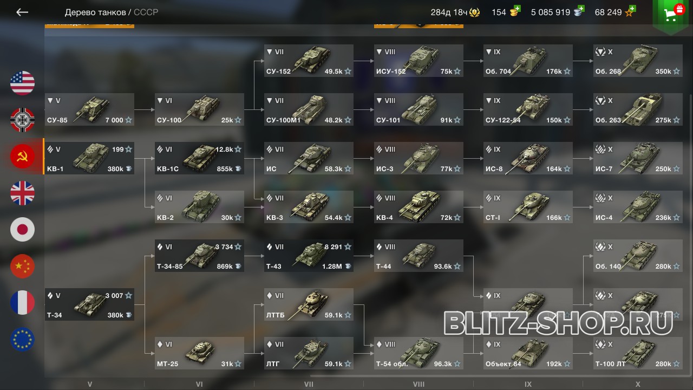Open the free experience 68 249 counter

point(615,12)
